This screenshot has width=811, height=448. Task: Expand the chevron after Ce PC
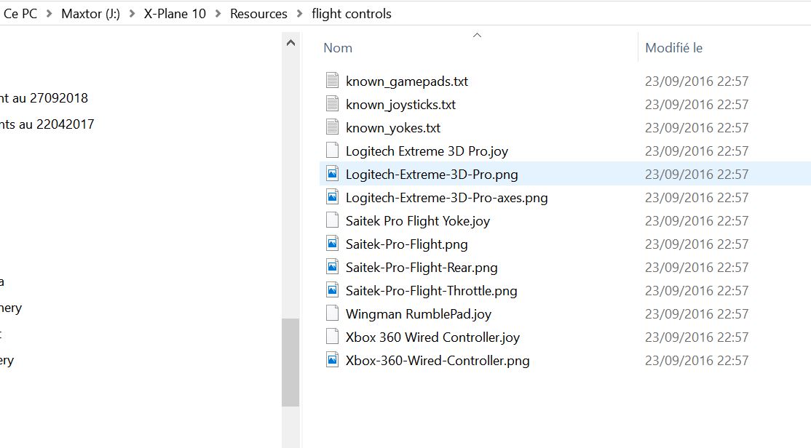point(49,14)
